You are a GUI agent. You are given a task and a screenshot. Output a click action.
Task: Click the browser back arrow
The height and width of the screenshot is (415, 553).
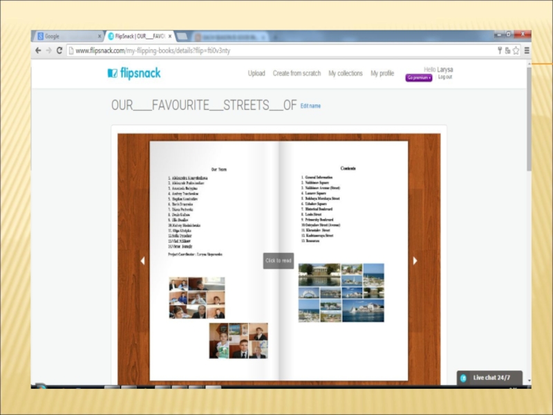point(38,50)
